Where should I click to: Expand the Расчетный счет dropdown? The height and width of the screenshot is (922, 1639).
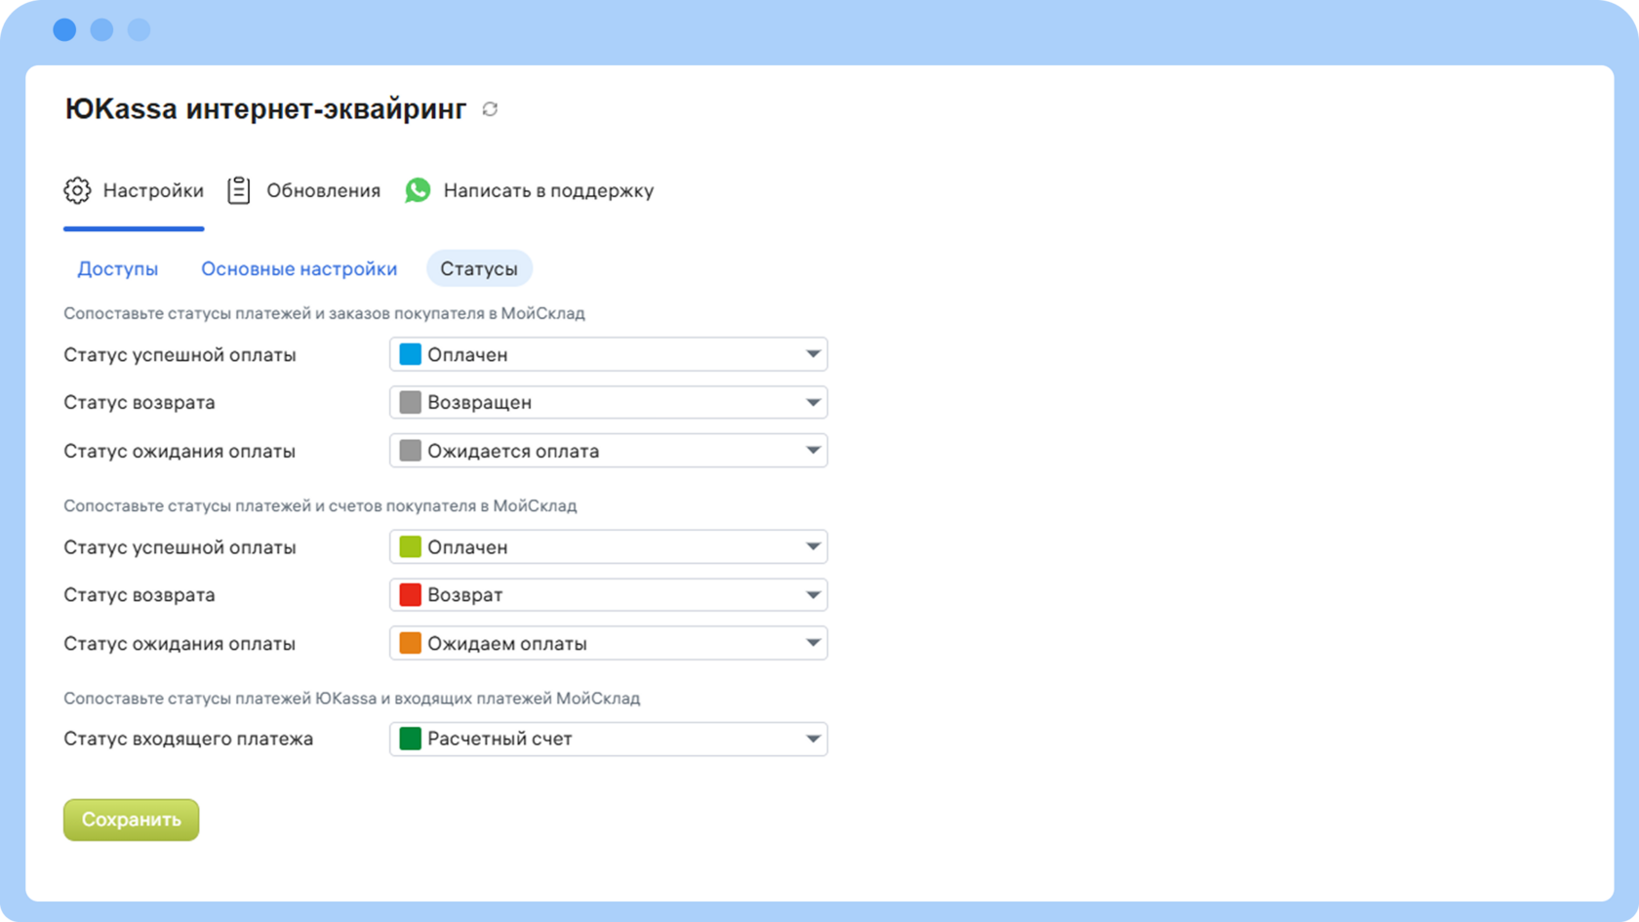pyautogui.click(x=609, y=739)
